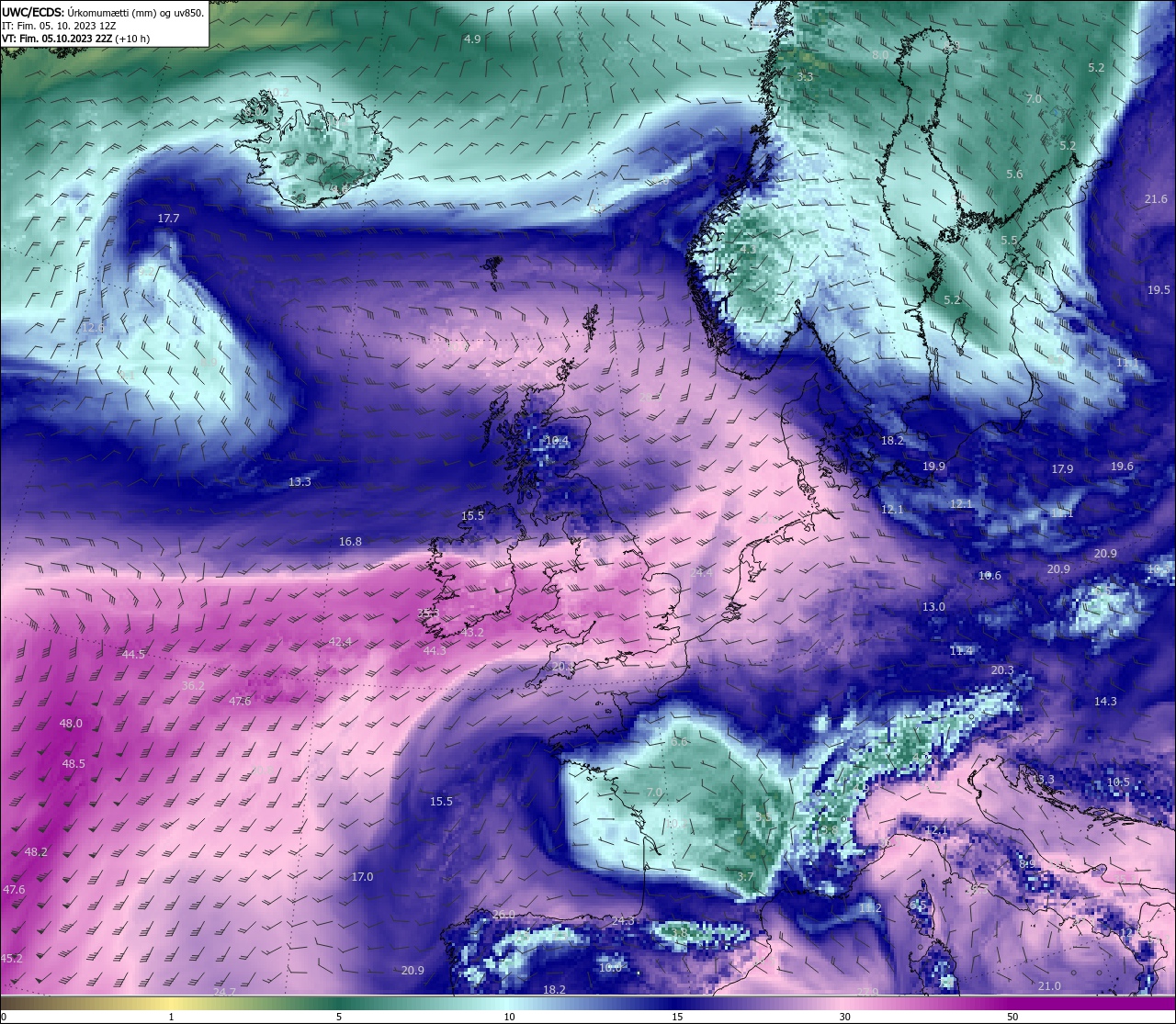Image resolution: width=1176 pixels, height=1024 pixels.
Task: Click the 19.9 value label
Action: (933, 467)
